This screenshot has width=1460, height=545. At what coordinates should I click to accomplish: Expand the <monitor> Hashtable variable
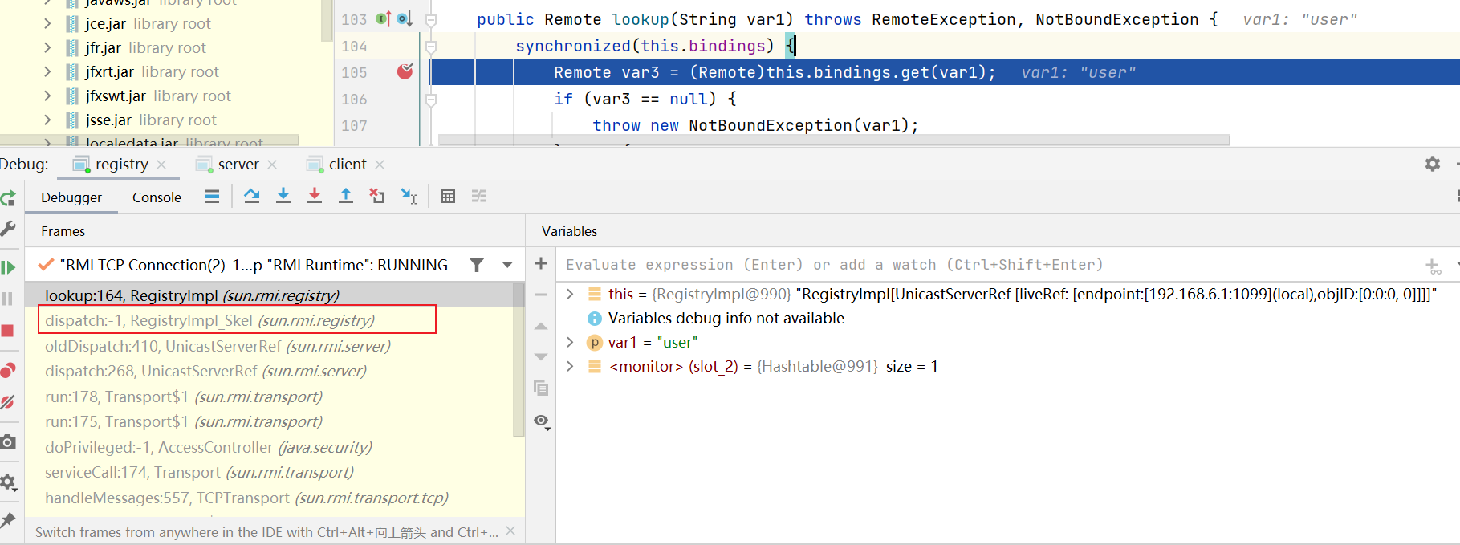(570, 366)
